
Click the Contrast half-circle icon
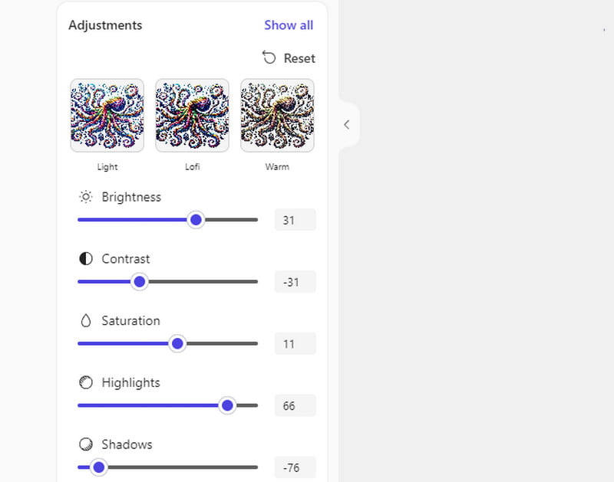tap(86, 259)
